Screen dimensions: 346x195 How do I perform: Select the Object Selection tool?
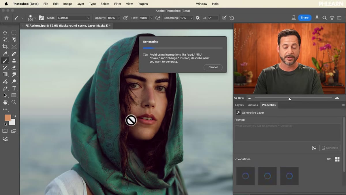point(14,40)
